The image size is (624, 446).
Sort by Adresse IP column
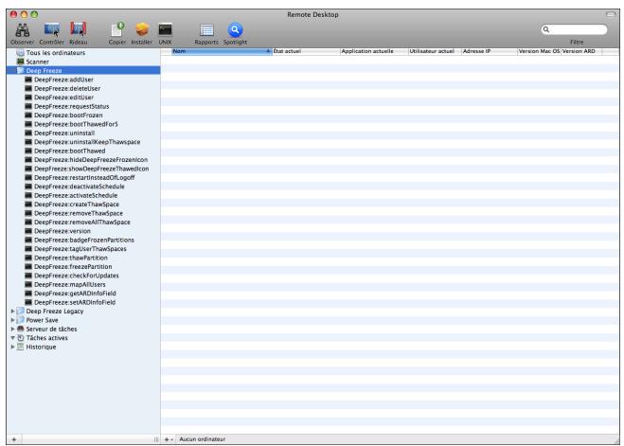[490, 51]
